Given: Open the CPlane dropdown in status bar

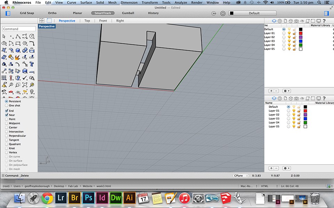Looking at the screenshot, I should pos(241,176).
